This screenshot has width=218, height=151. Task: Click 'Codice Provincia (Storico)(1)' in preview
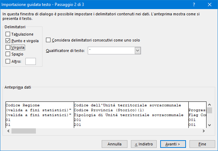click(x=109, y=110)
